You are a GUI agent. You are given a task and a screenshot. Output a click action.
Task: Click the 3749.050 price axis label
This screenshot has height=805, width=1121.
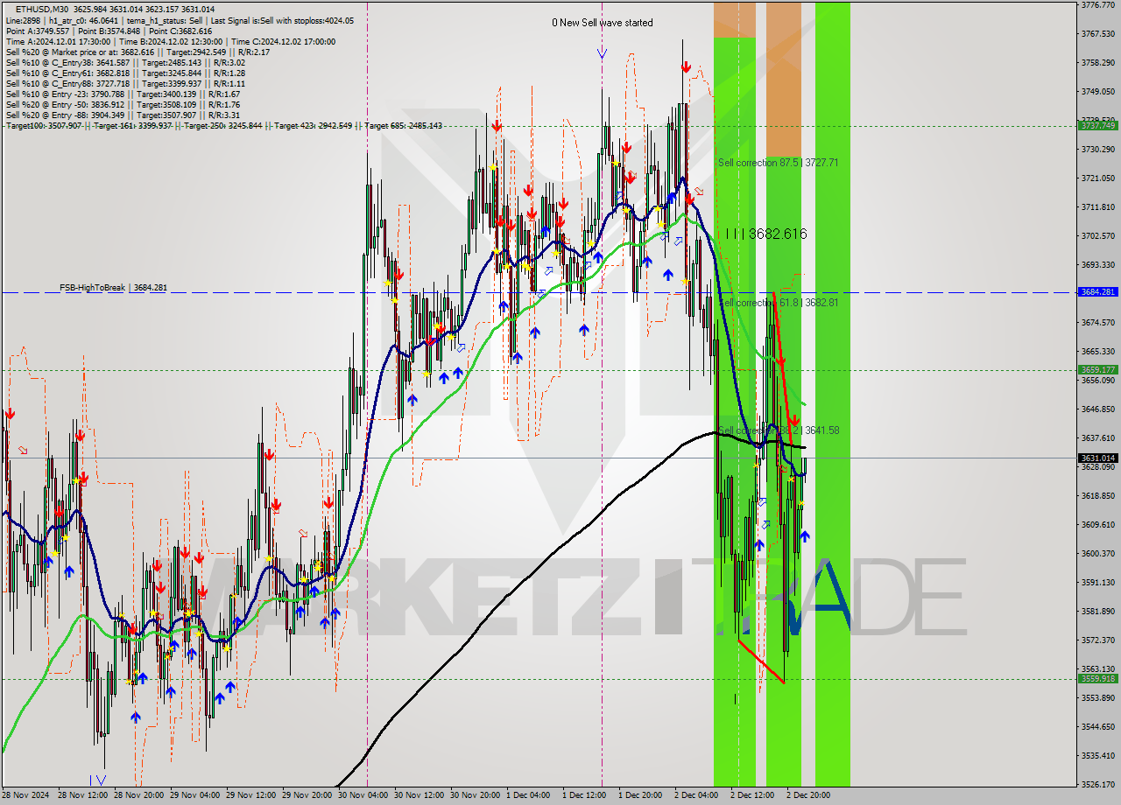1097,91
